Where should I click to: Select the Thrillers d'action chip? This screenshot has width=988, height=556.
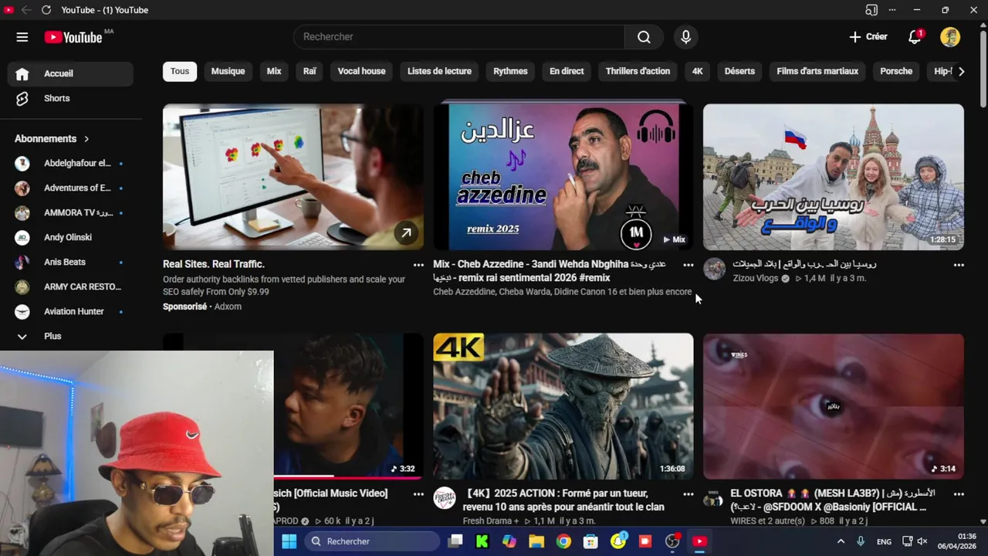[x=638, y=71]
